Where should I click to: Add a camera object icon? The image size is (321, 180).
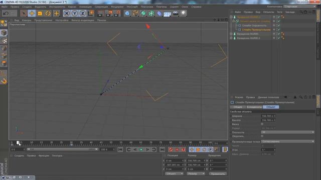pos(176,13)
